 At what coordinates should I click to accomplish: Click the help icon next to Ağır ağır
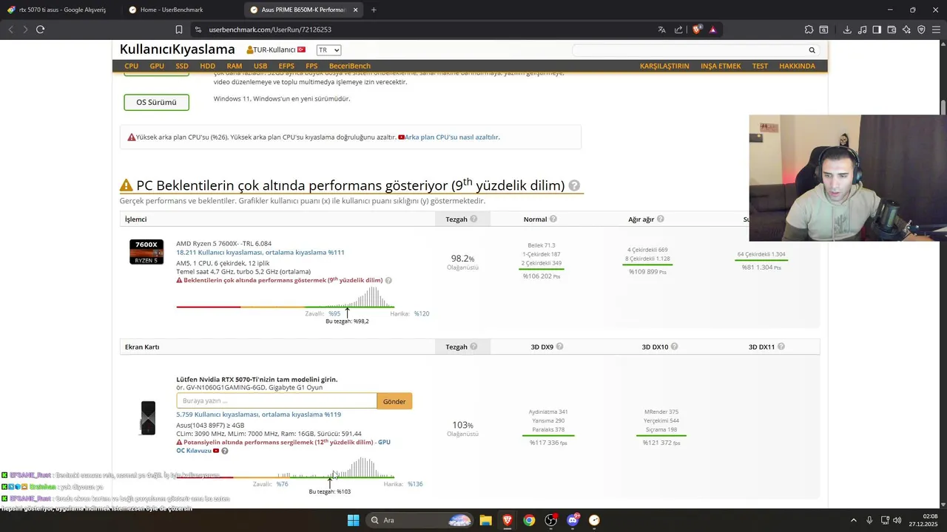[x=660, y=219]
